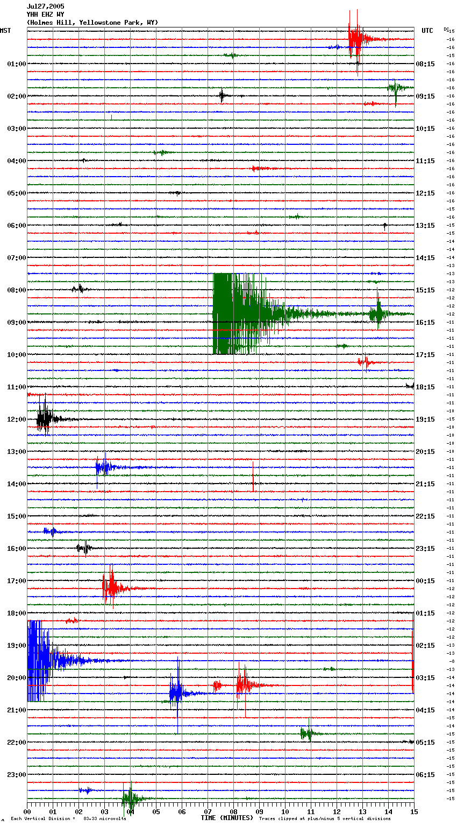The height and width of the screenshot is (826, 457).
Task: Click the 83.33 microvolts vertical division note
Action: click(x=68, y=819)
